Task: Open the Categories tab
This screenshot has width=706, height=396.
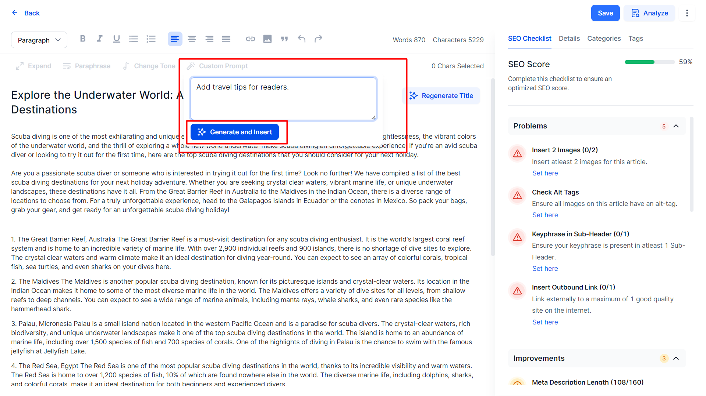Action: [604, 39]
